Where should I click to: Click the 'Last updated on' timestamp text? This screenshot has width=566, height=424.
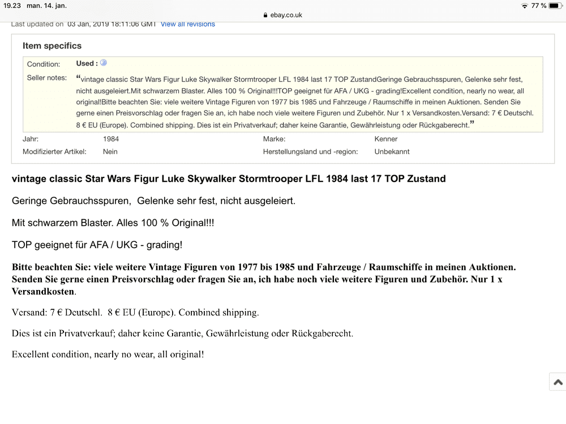83,24
